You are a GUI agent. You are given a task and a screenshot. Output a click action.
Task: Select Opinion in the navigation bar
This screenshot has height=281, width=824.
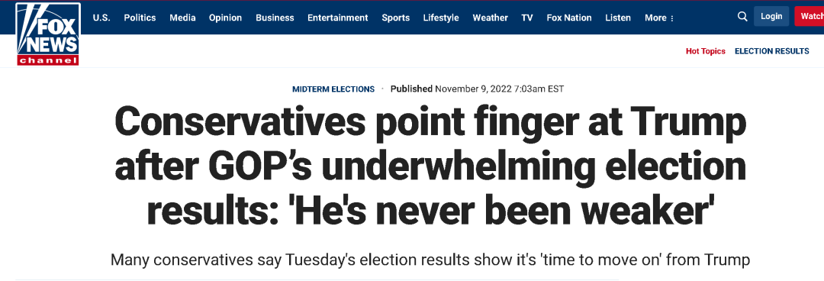pyautogui.click(x=225, y=18)
